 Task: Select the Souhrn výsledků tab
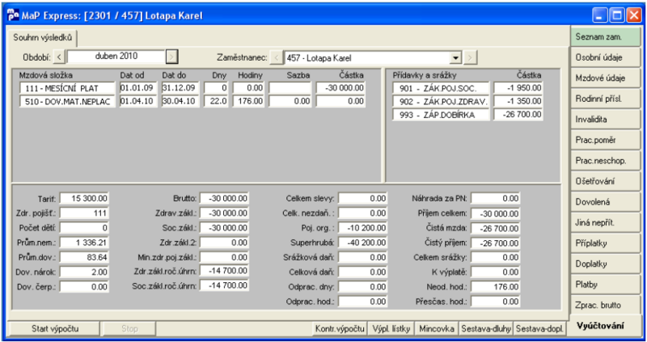coord(43,38)
